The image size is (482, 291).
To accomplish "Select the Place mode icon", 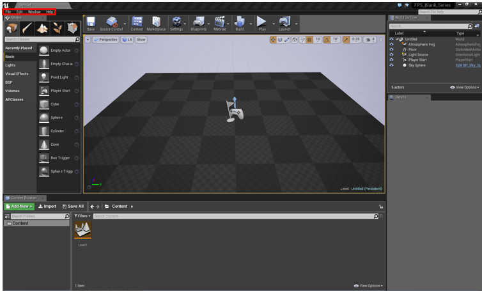I will click(x=12, y=28).
